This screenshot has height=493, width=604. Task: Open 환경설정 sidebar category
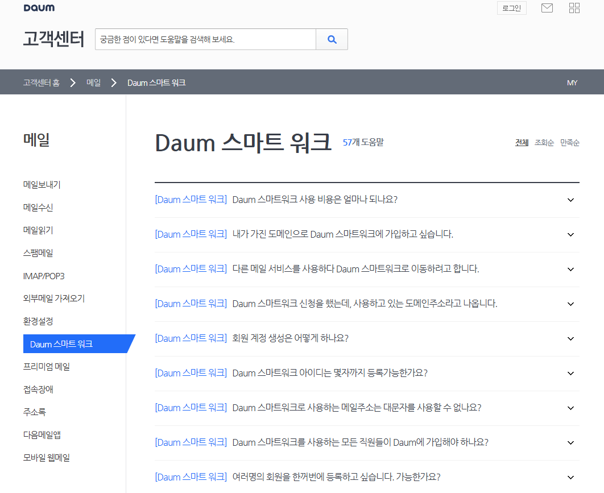38,321
